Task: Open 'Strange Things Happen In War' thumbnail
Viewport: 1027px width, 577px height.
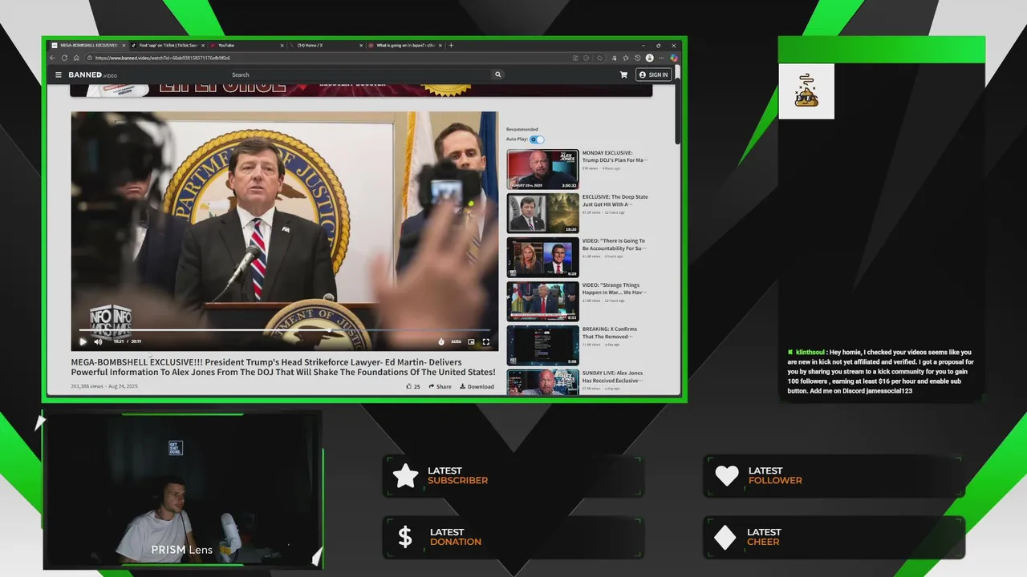Action: tap(542, 301)
